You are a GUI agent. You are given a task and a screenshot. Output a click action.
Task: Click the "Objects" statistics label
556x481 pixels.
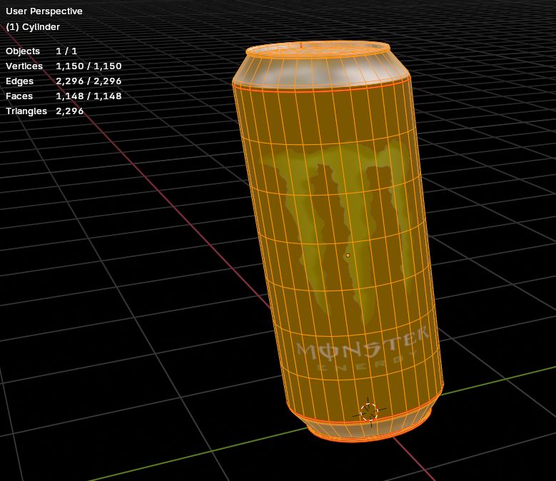click(x=23, y=51)
